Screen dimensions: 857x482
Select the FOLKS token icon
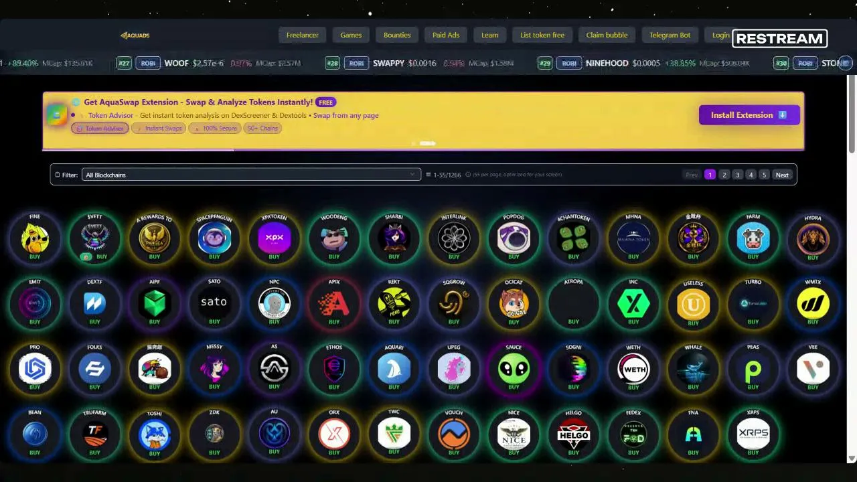(94, 368)
